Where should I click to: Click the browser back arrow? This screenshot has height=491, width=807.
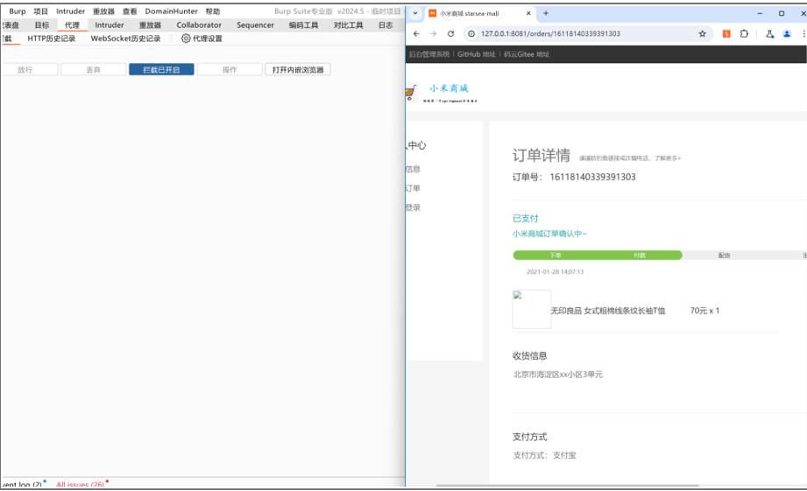416,34
